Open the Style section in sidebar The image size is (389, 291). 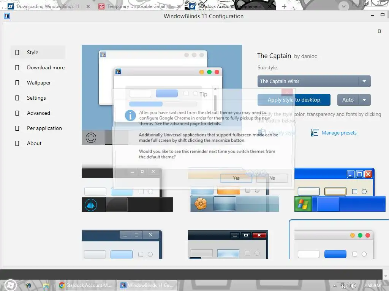(x=38, y=52)
